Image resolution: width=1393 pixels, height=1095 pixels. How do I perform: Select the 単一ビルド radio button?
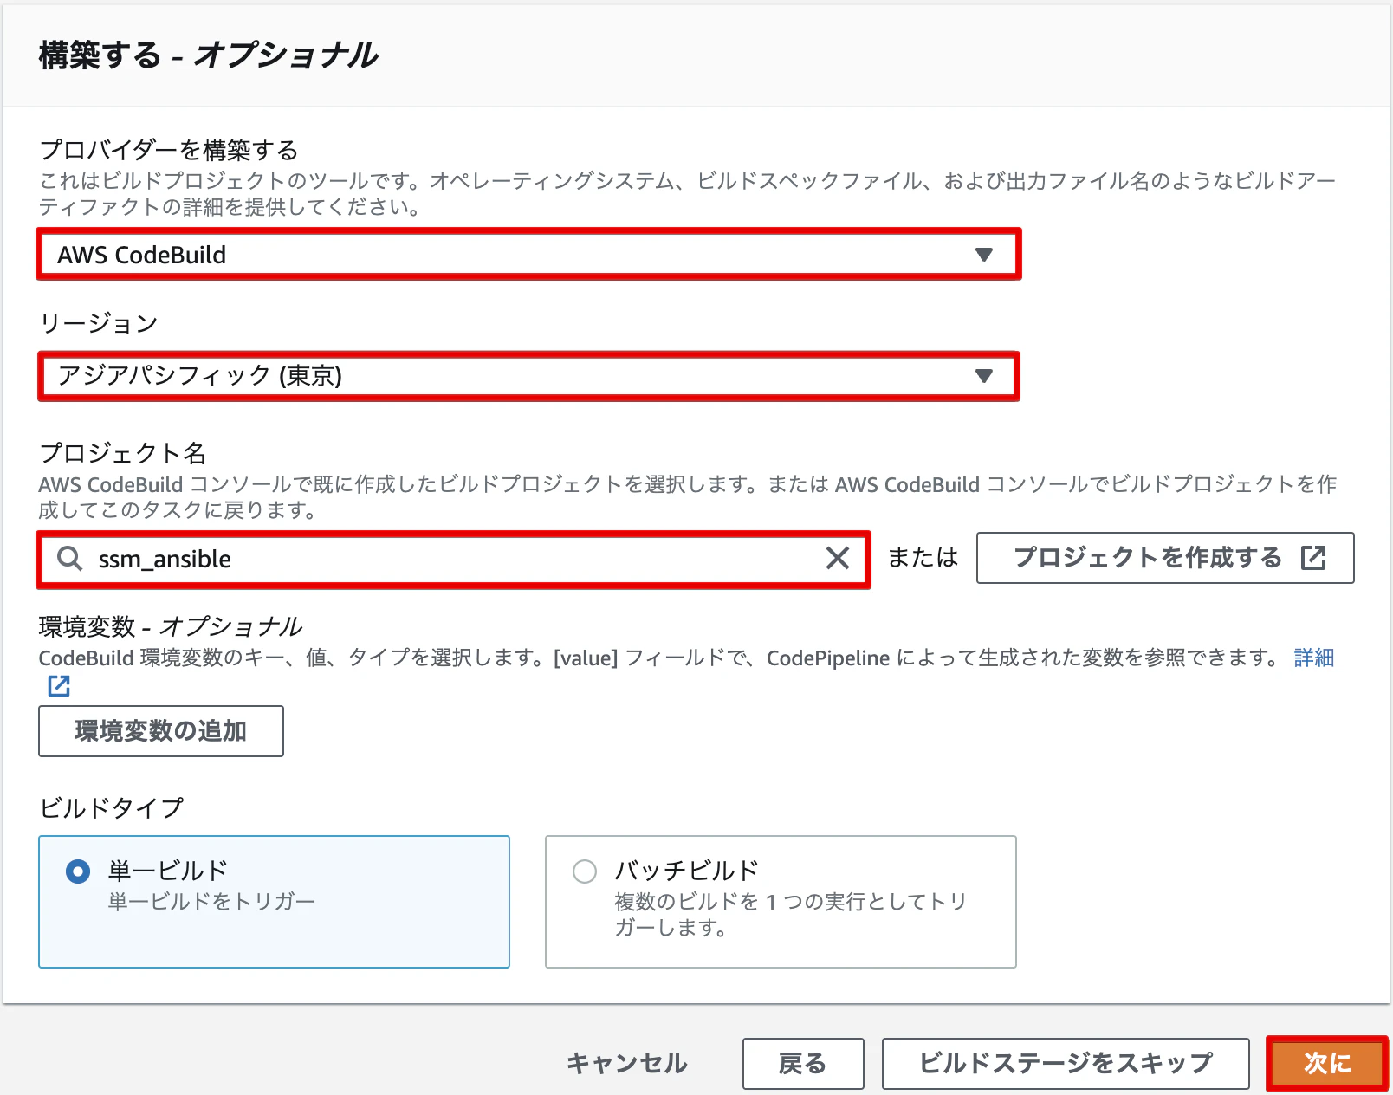coord(78,871)
